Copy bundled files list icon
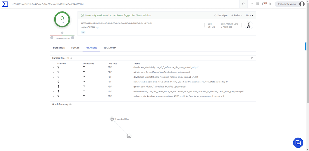The height and width of the screenshot is (151, 309). tap(252, 58)
